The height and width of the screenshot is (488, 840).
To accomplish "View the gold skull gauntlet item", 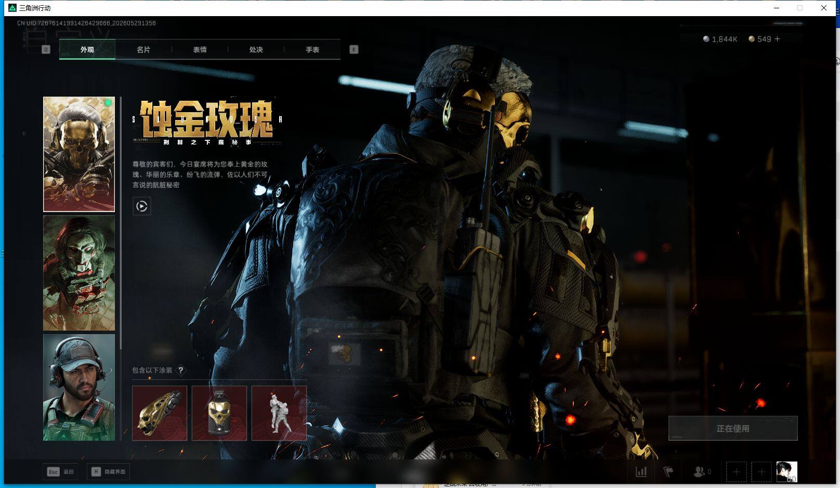I will (160, 413).
